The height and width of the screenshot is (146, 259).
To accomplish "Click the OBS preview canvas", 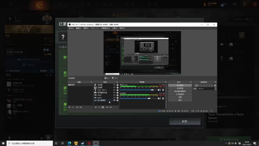I will pyautogui.click(x=142, y=53).
